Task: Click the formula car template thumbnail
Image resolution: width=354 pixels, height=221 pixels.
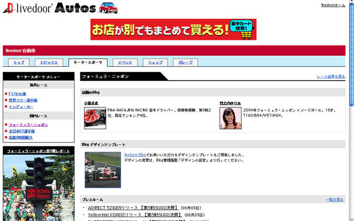Action: coord(103,170)
